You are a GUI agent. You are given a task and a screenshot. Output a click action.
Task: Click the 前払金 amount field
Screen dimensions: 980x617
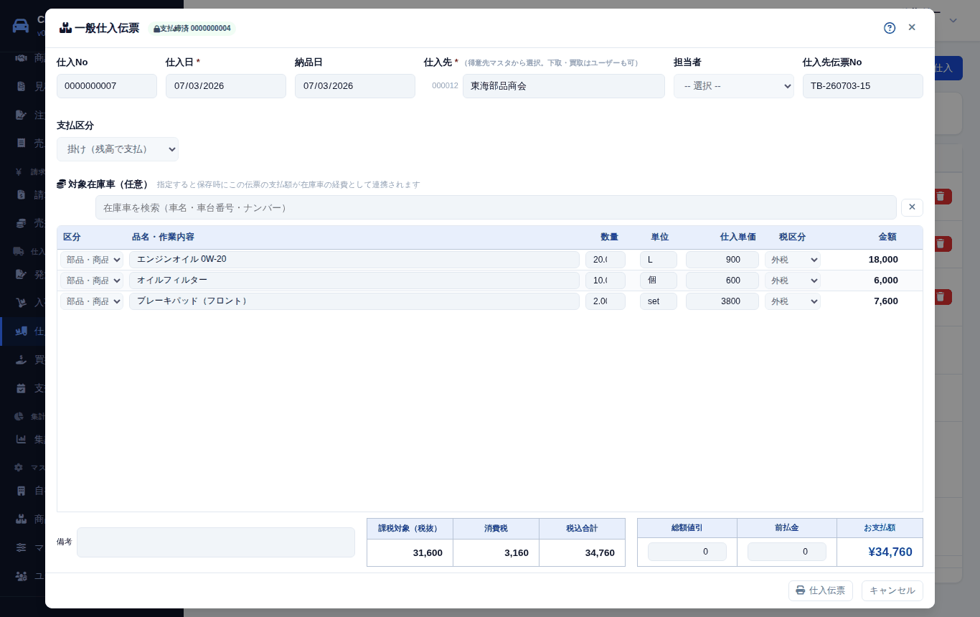787,552
